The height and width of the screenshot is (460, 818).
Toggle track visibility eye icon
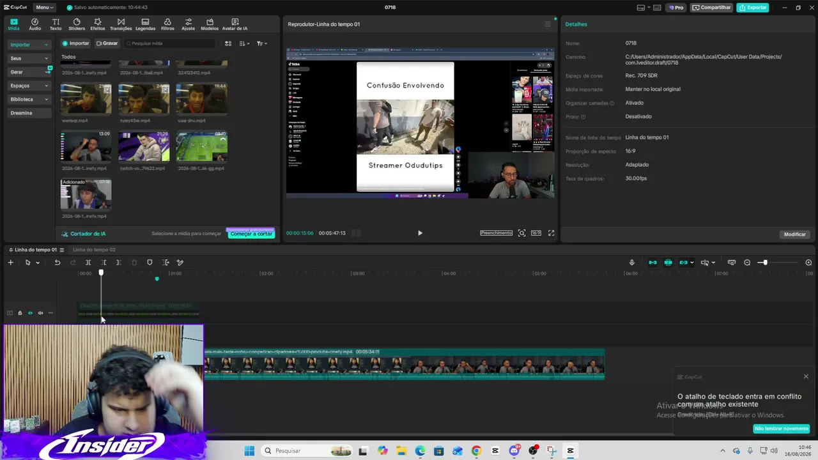[30, 313]
